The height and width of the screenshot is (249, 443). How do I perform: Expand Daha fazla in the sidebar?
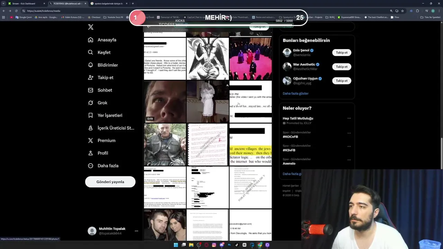(103, 166)
